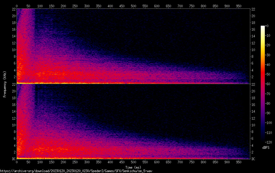The image size is (275, 173).
Task: Click the "Time (ms)" axis title
Action: click(133, 167)
